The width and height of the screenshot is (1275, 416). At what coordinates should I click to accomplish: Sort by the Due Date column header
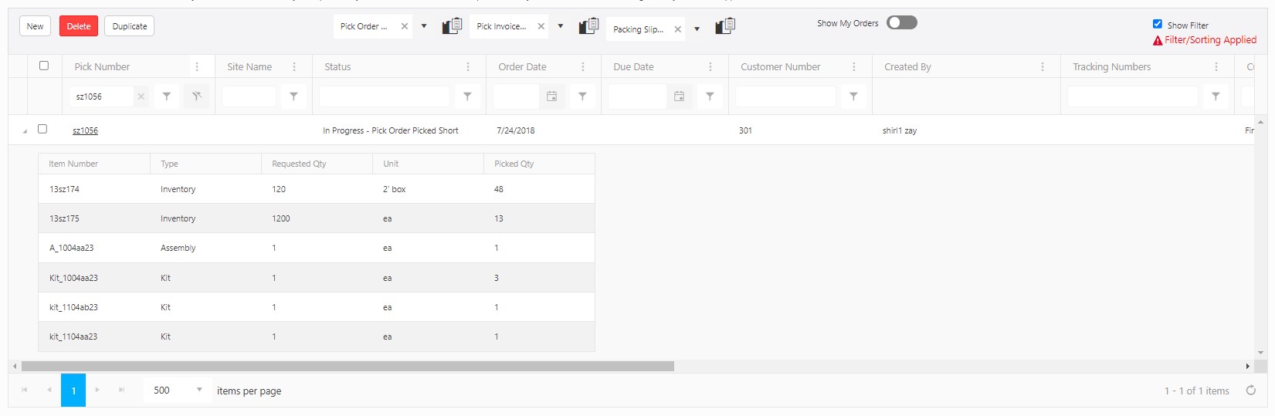point(633,67)
